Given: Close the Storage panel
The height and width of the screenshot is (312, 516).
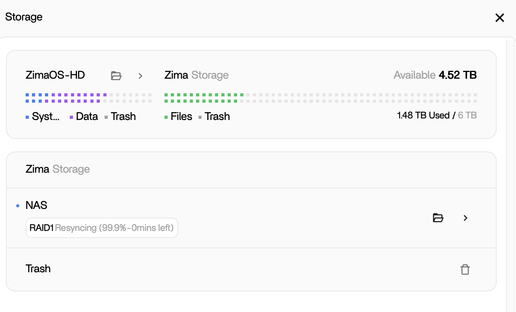Looking at the screenshot, I should (x=499, y=18).
